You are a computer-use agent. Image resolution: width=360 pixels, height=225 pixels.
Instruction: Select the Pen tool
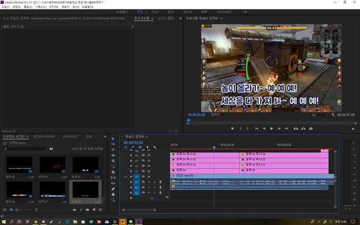pos(113,188)
